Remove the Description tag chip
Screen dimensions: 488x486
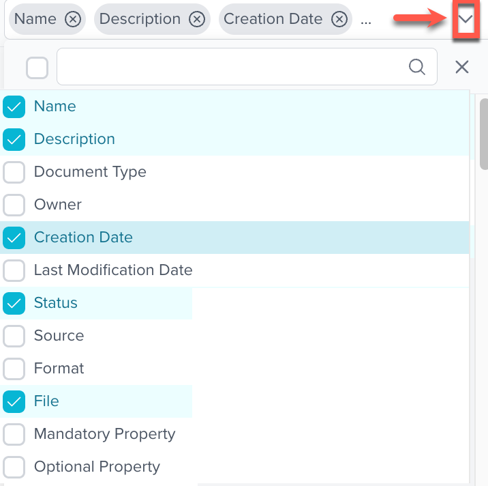197,19
